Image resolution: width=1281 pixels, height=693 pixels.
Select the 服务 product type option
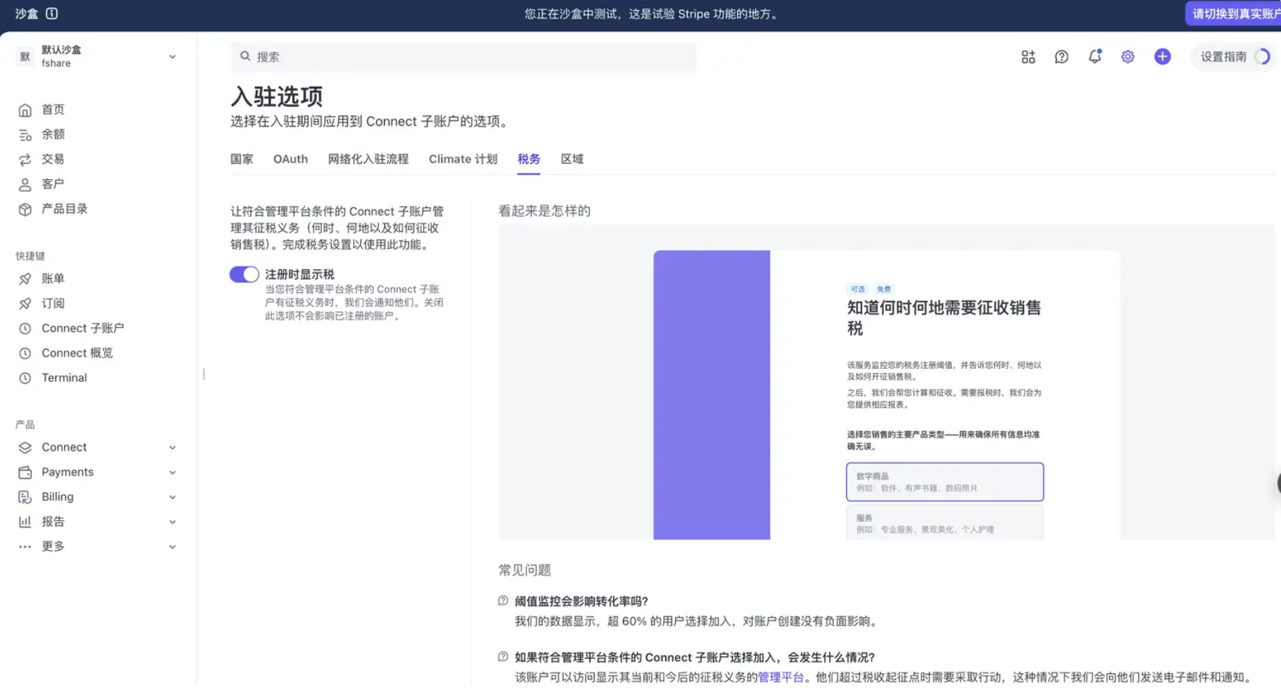tap(945, 523)
